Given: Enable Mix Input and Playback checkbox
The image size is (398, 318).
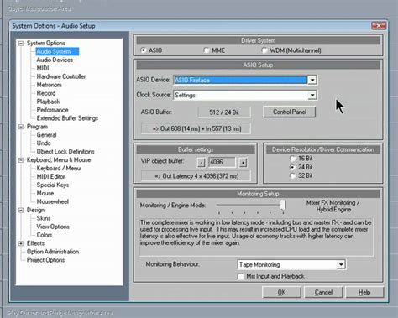Looking at the screenshot, I should (240, 276).
